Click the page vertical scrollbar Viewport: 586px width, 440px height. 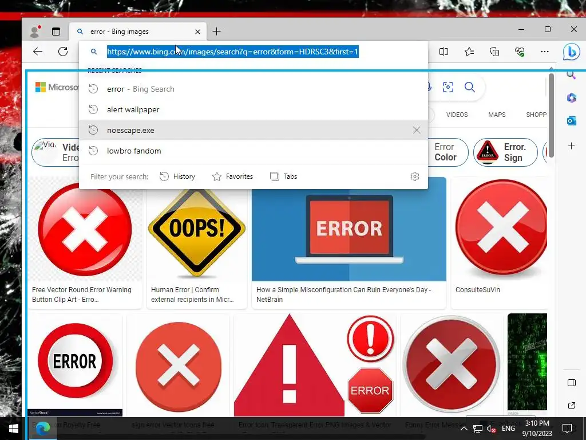[x=551, y=115]
